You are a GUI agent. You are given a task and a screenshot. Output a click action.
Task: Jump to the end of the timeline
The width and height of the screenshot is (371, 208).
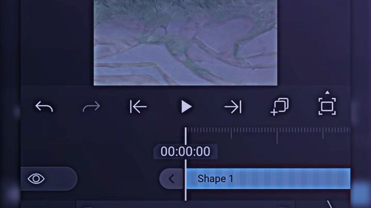click(233, 107)
